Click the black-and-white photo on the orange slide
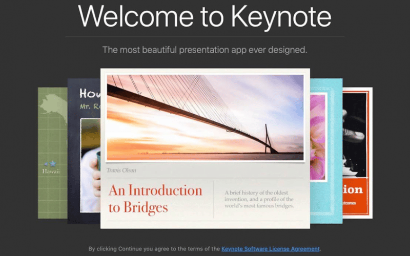Viewport: 410px width, 256px height. tap(355, 133)
